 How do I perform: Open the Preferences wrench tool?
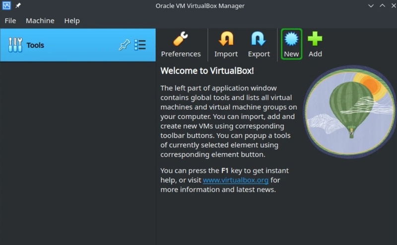point(181,45)
